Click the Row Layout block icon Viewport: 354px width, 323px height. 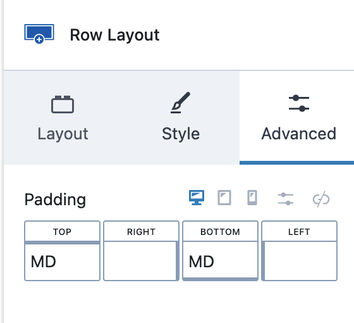point(39,34)
